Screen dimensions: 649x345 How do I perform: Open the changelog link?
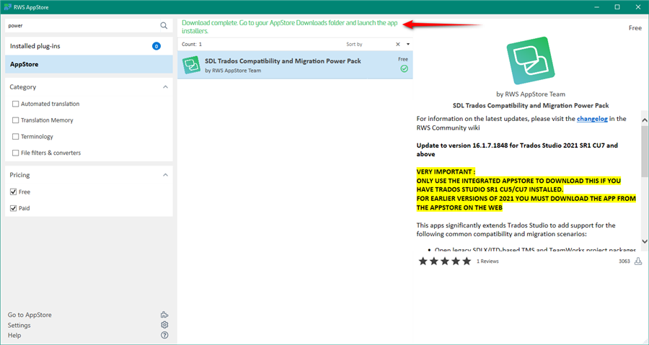pos(592,119)
